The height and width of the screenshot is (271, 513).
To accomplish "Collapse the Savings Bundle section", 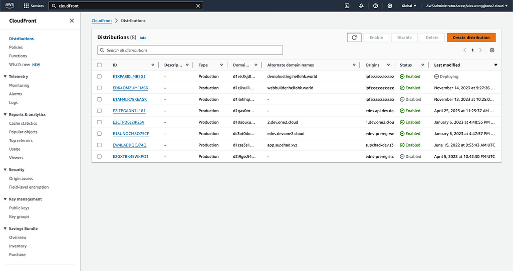I will [x=5, y=228].
